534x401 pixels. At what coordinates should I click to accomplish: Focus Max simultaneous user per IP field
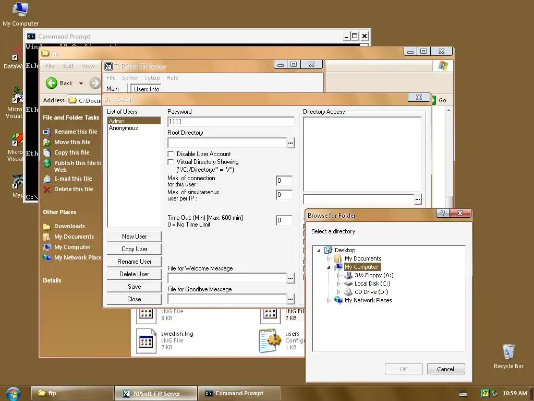point(284,195)
